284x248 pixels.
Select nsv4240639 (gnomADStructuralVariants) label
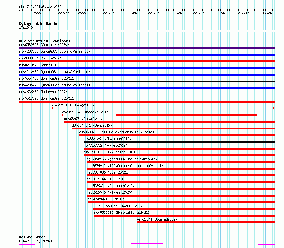55,72
